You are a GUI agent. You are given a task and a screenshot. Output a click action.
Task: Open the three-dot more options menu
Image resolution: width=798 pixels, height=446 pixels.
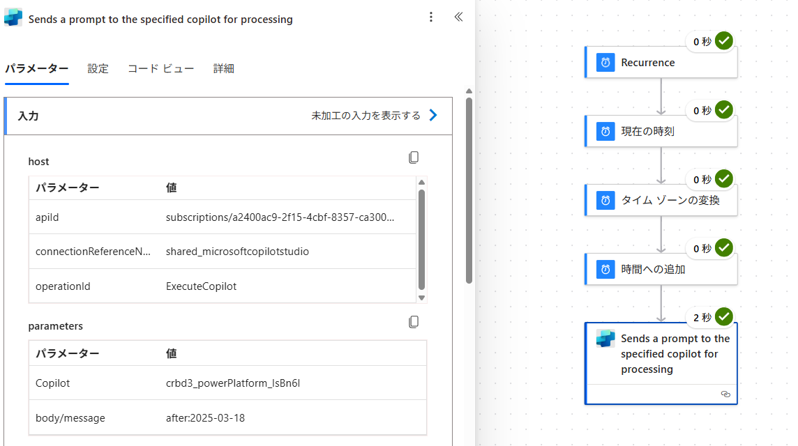click(431, 17)
